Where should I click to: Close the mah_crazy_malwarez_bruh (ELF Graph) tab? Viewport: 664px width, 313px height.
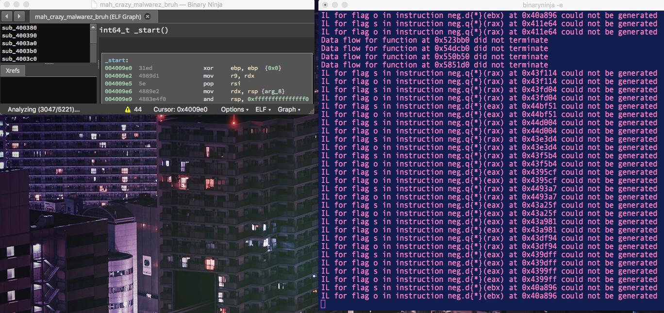click(148, 16)
